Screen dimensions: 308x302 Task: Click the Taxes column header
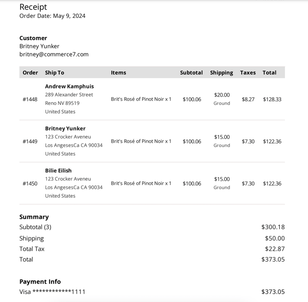(x=248, y=73)
